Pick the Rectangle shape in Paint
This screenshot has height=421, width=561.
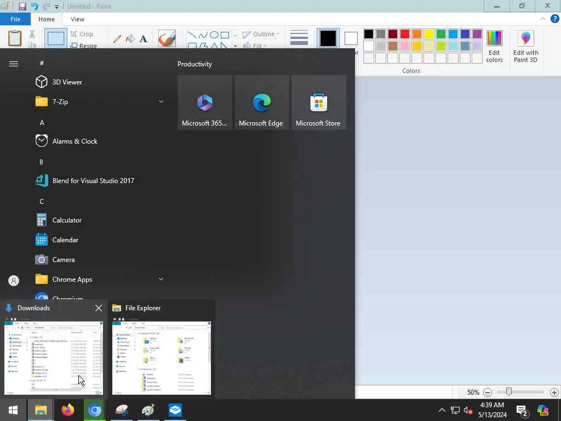tap(225, 35)
